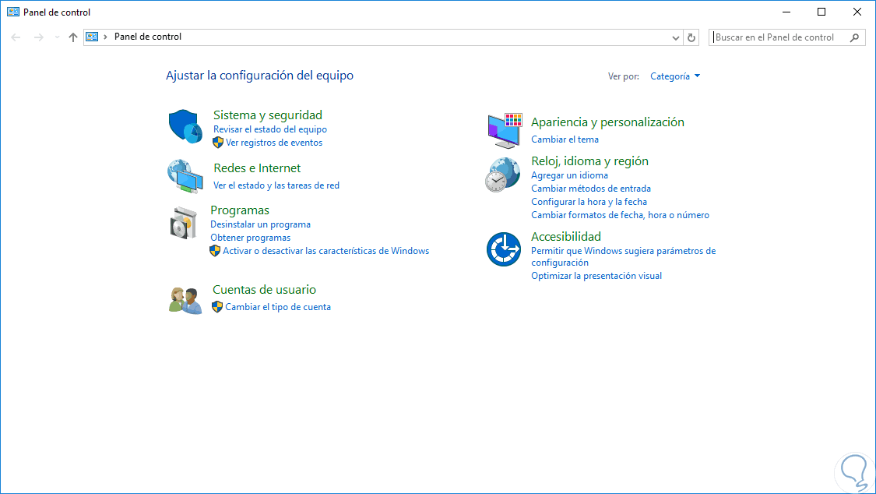Open the Ver por Categoría dropdown
Viewport: 876px width, 494px height.
pyautogui.click(x=675, y=76)
